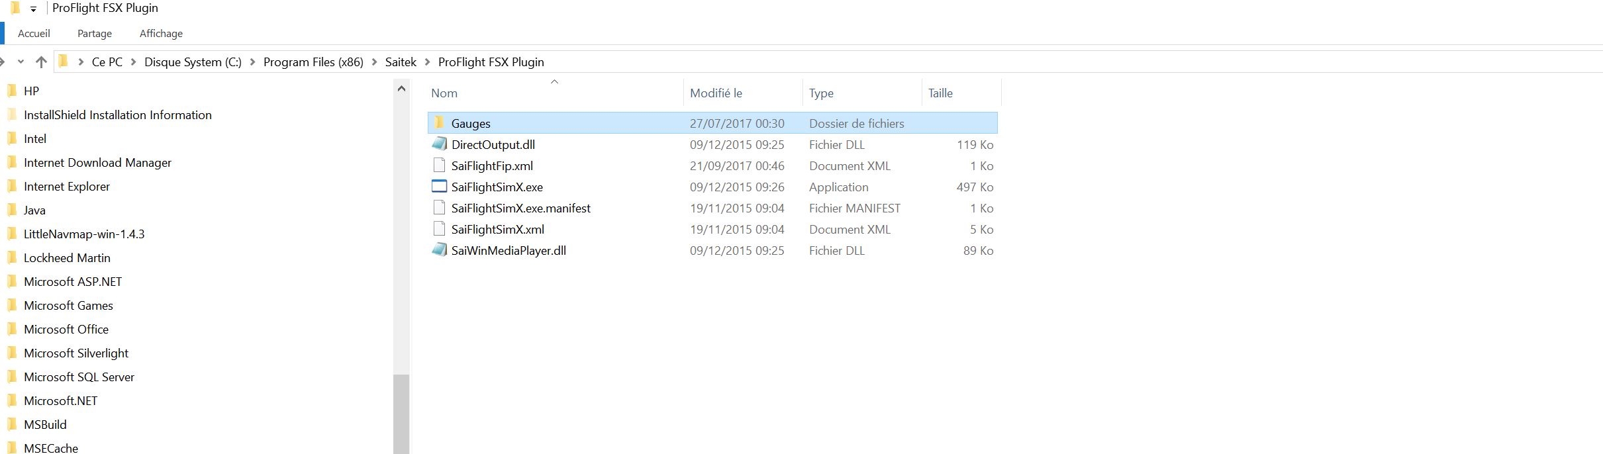Open the Partage ribbon tab
1603x454 pixels.
click(x=95, y=33)
